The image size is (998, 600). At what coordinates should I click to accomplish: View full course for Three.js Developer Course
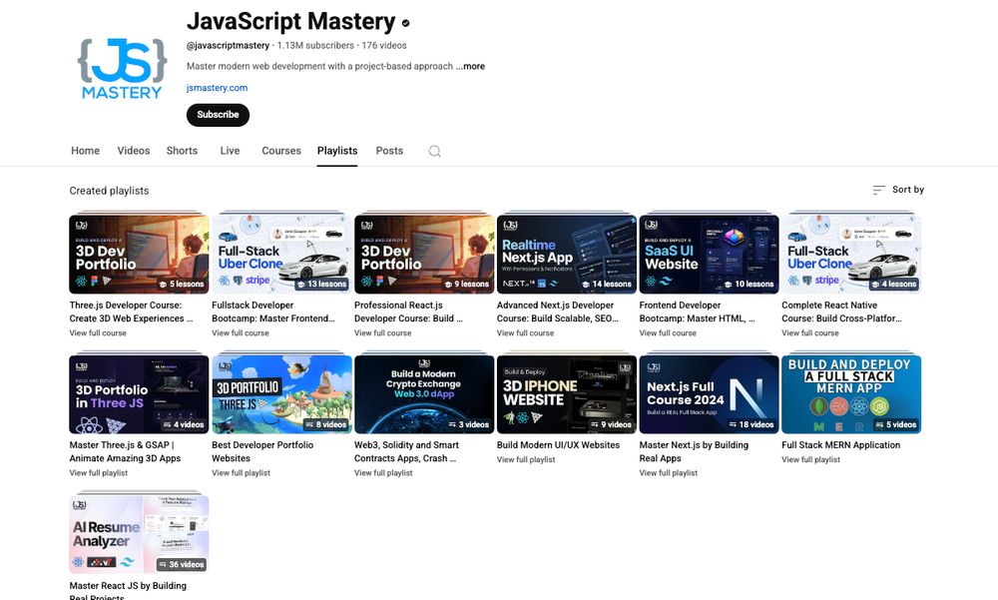pyautogui.click(x=98, y=333)
